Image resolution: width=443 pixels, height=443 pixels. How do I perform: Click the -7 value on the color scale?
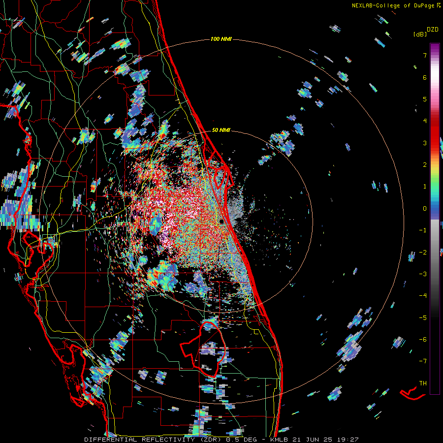click(x=423, y=361)
